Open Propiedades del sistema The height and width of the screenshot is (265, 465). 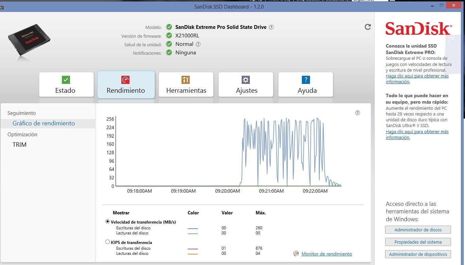pos(418,242)
